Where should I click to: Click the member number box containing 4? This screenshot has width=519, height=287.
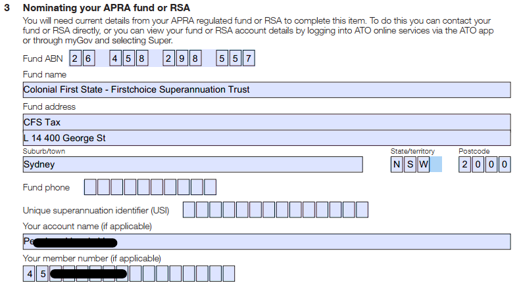30,273
